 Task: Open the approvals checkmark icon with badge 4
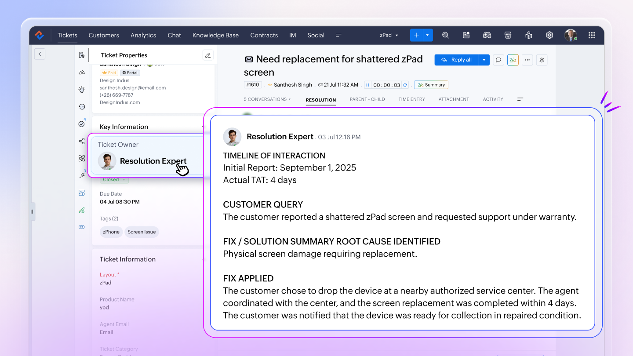point(82,124)
